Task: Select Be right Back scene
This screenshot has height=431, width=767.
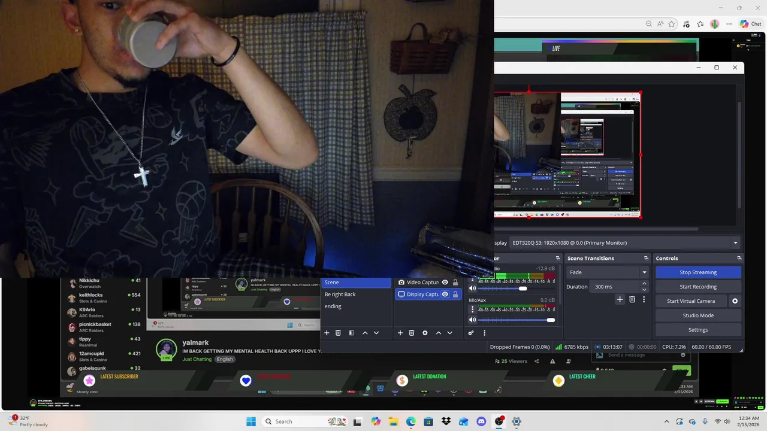Action: pos(356,295)
